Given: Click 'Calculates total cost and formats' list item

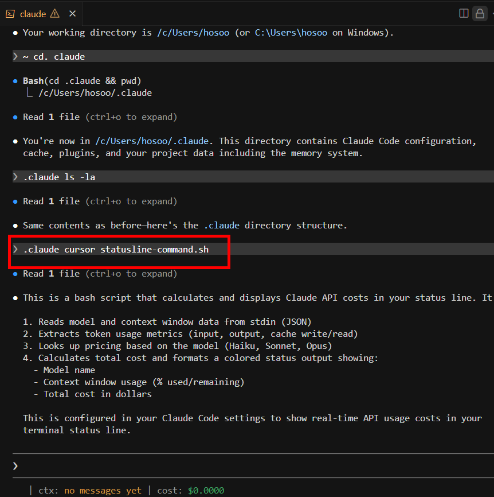Looking at the screenshot, I should click(x=201, y=358).
